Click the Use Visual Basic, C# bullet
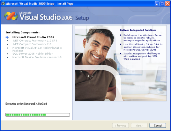 [143, 47]
